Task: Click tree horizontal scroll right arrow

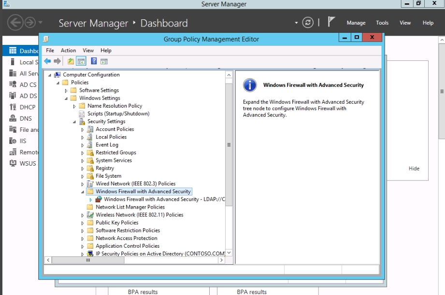Action: tap(222, 260)
